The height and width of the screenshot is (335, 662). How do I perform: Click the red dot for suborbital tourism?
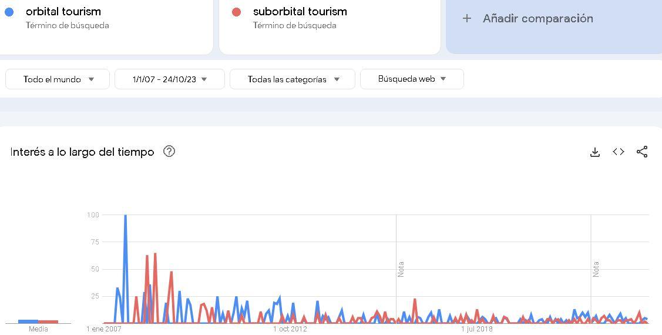[236, 12]
